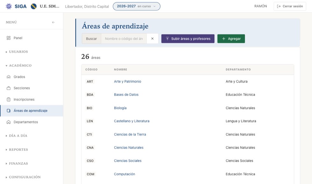Click the LEN code badge
Screen dimensions: 312x184
click(90, 121)
